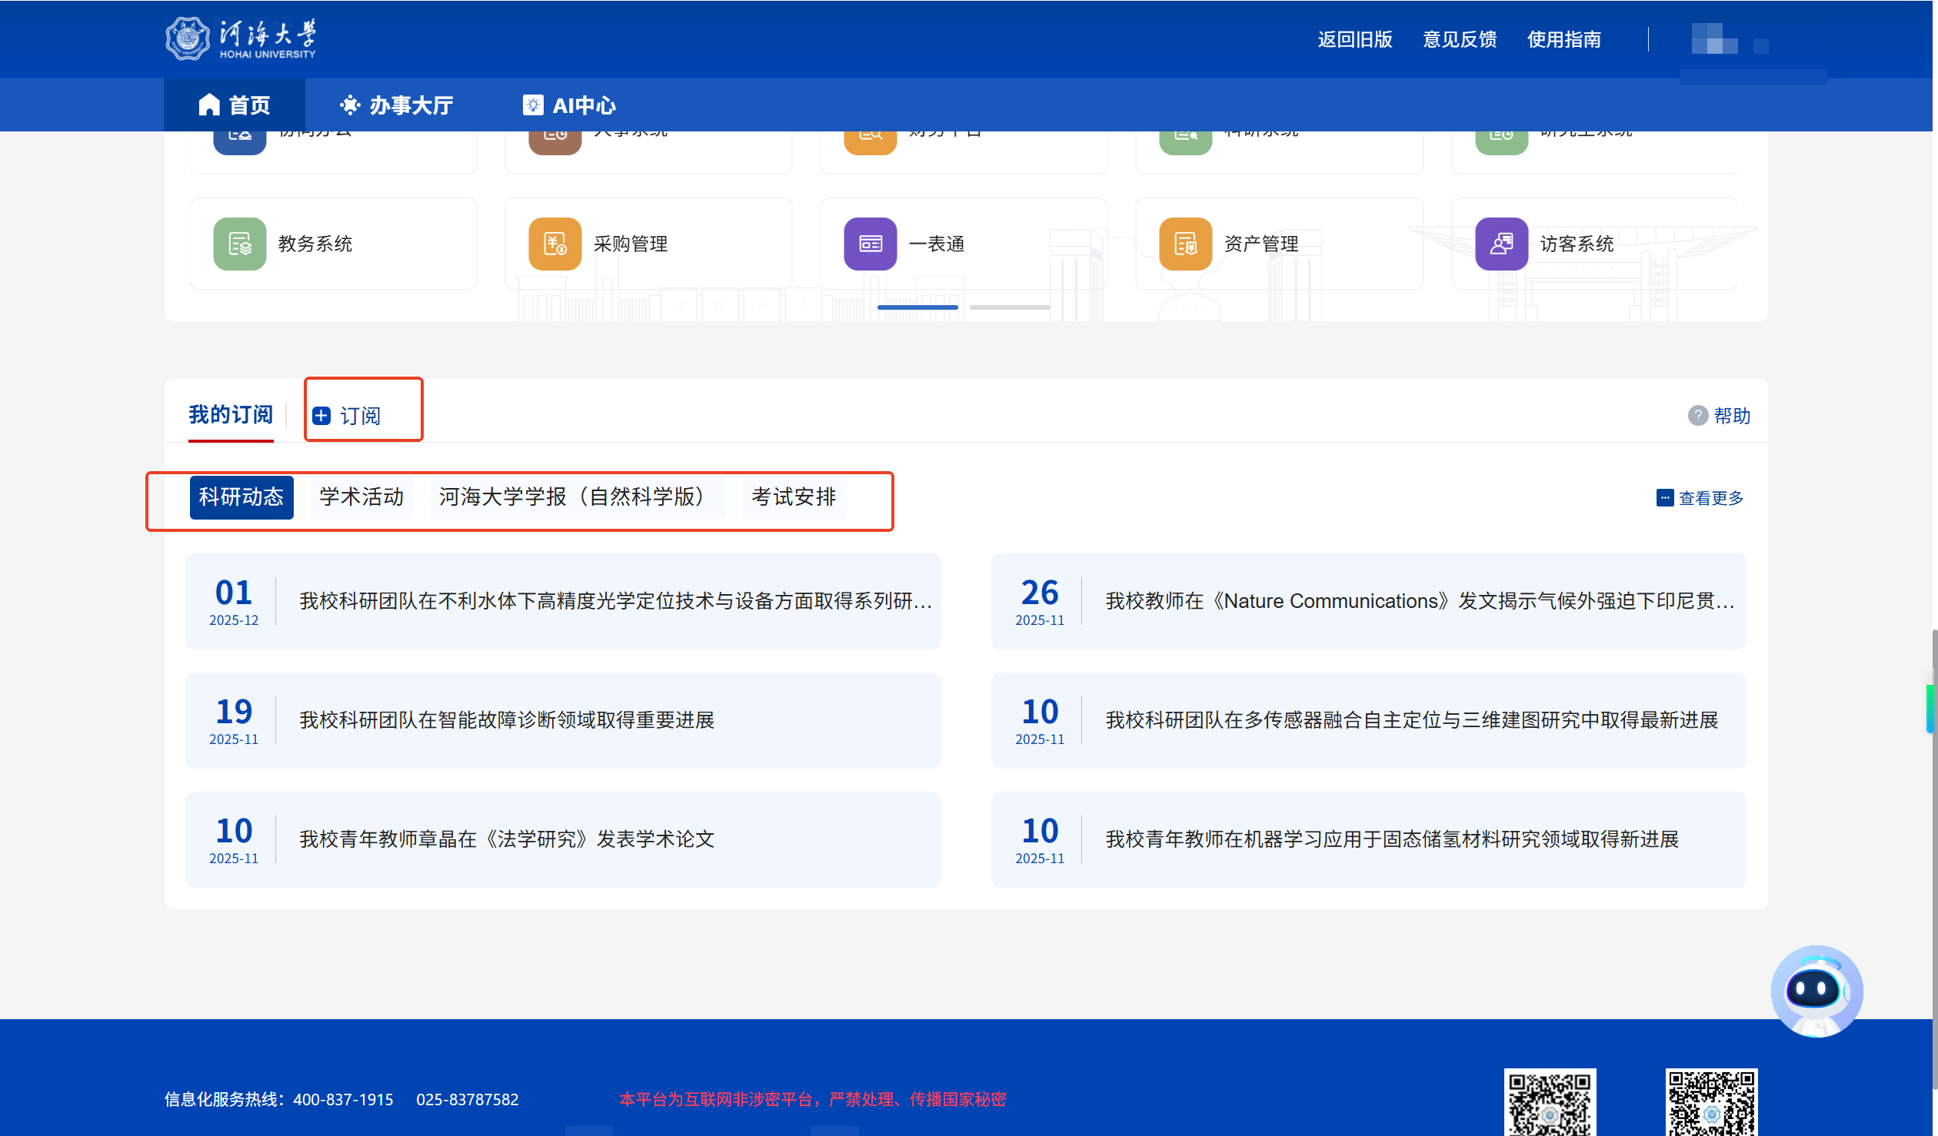Switch to the second carousel page indicator
Image resolution: width=1938 pixels, height=1136 pixels.
click(x=1009, y=307)
